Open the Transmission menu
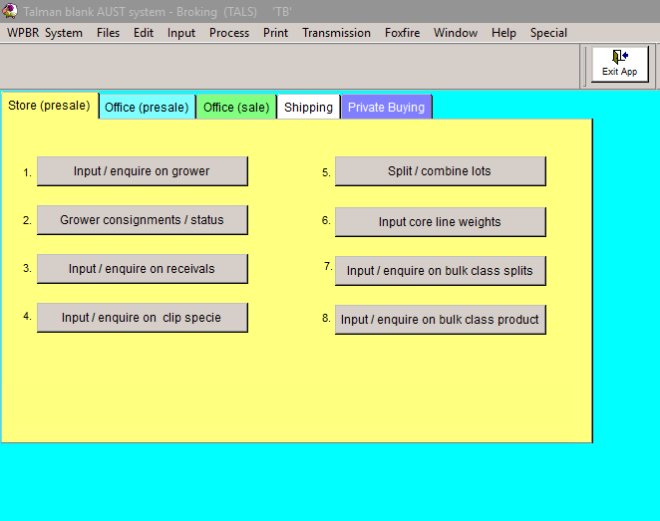This screenshot has height=521, width=660. coord(336,33)
